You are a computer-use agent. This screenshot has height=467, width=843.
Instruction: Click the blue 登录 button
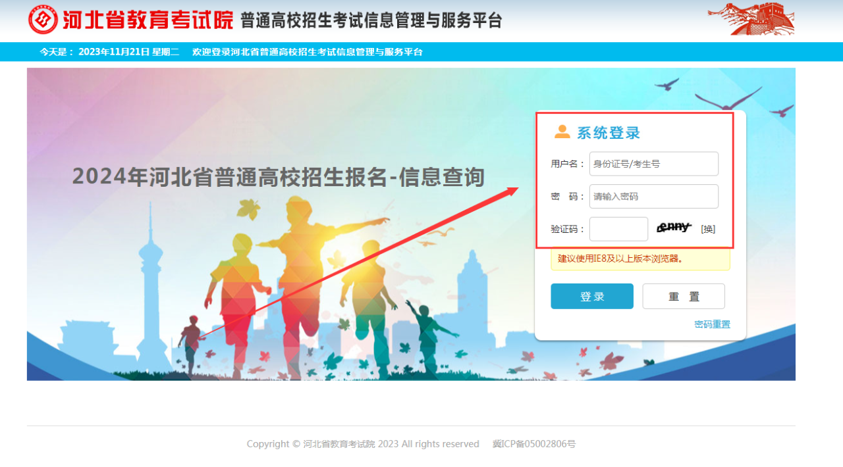(592, 296)
